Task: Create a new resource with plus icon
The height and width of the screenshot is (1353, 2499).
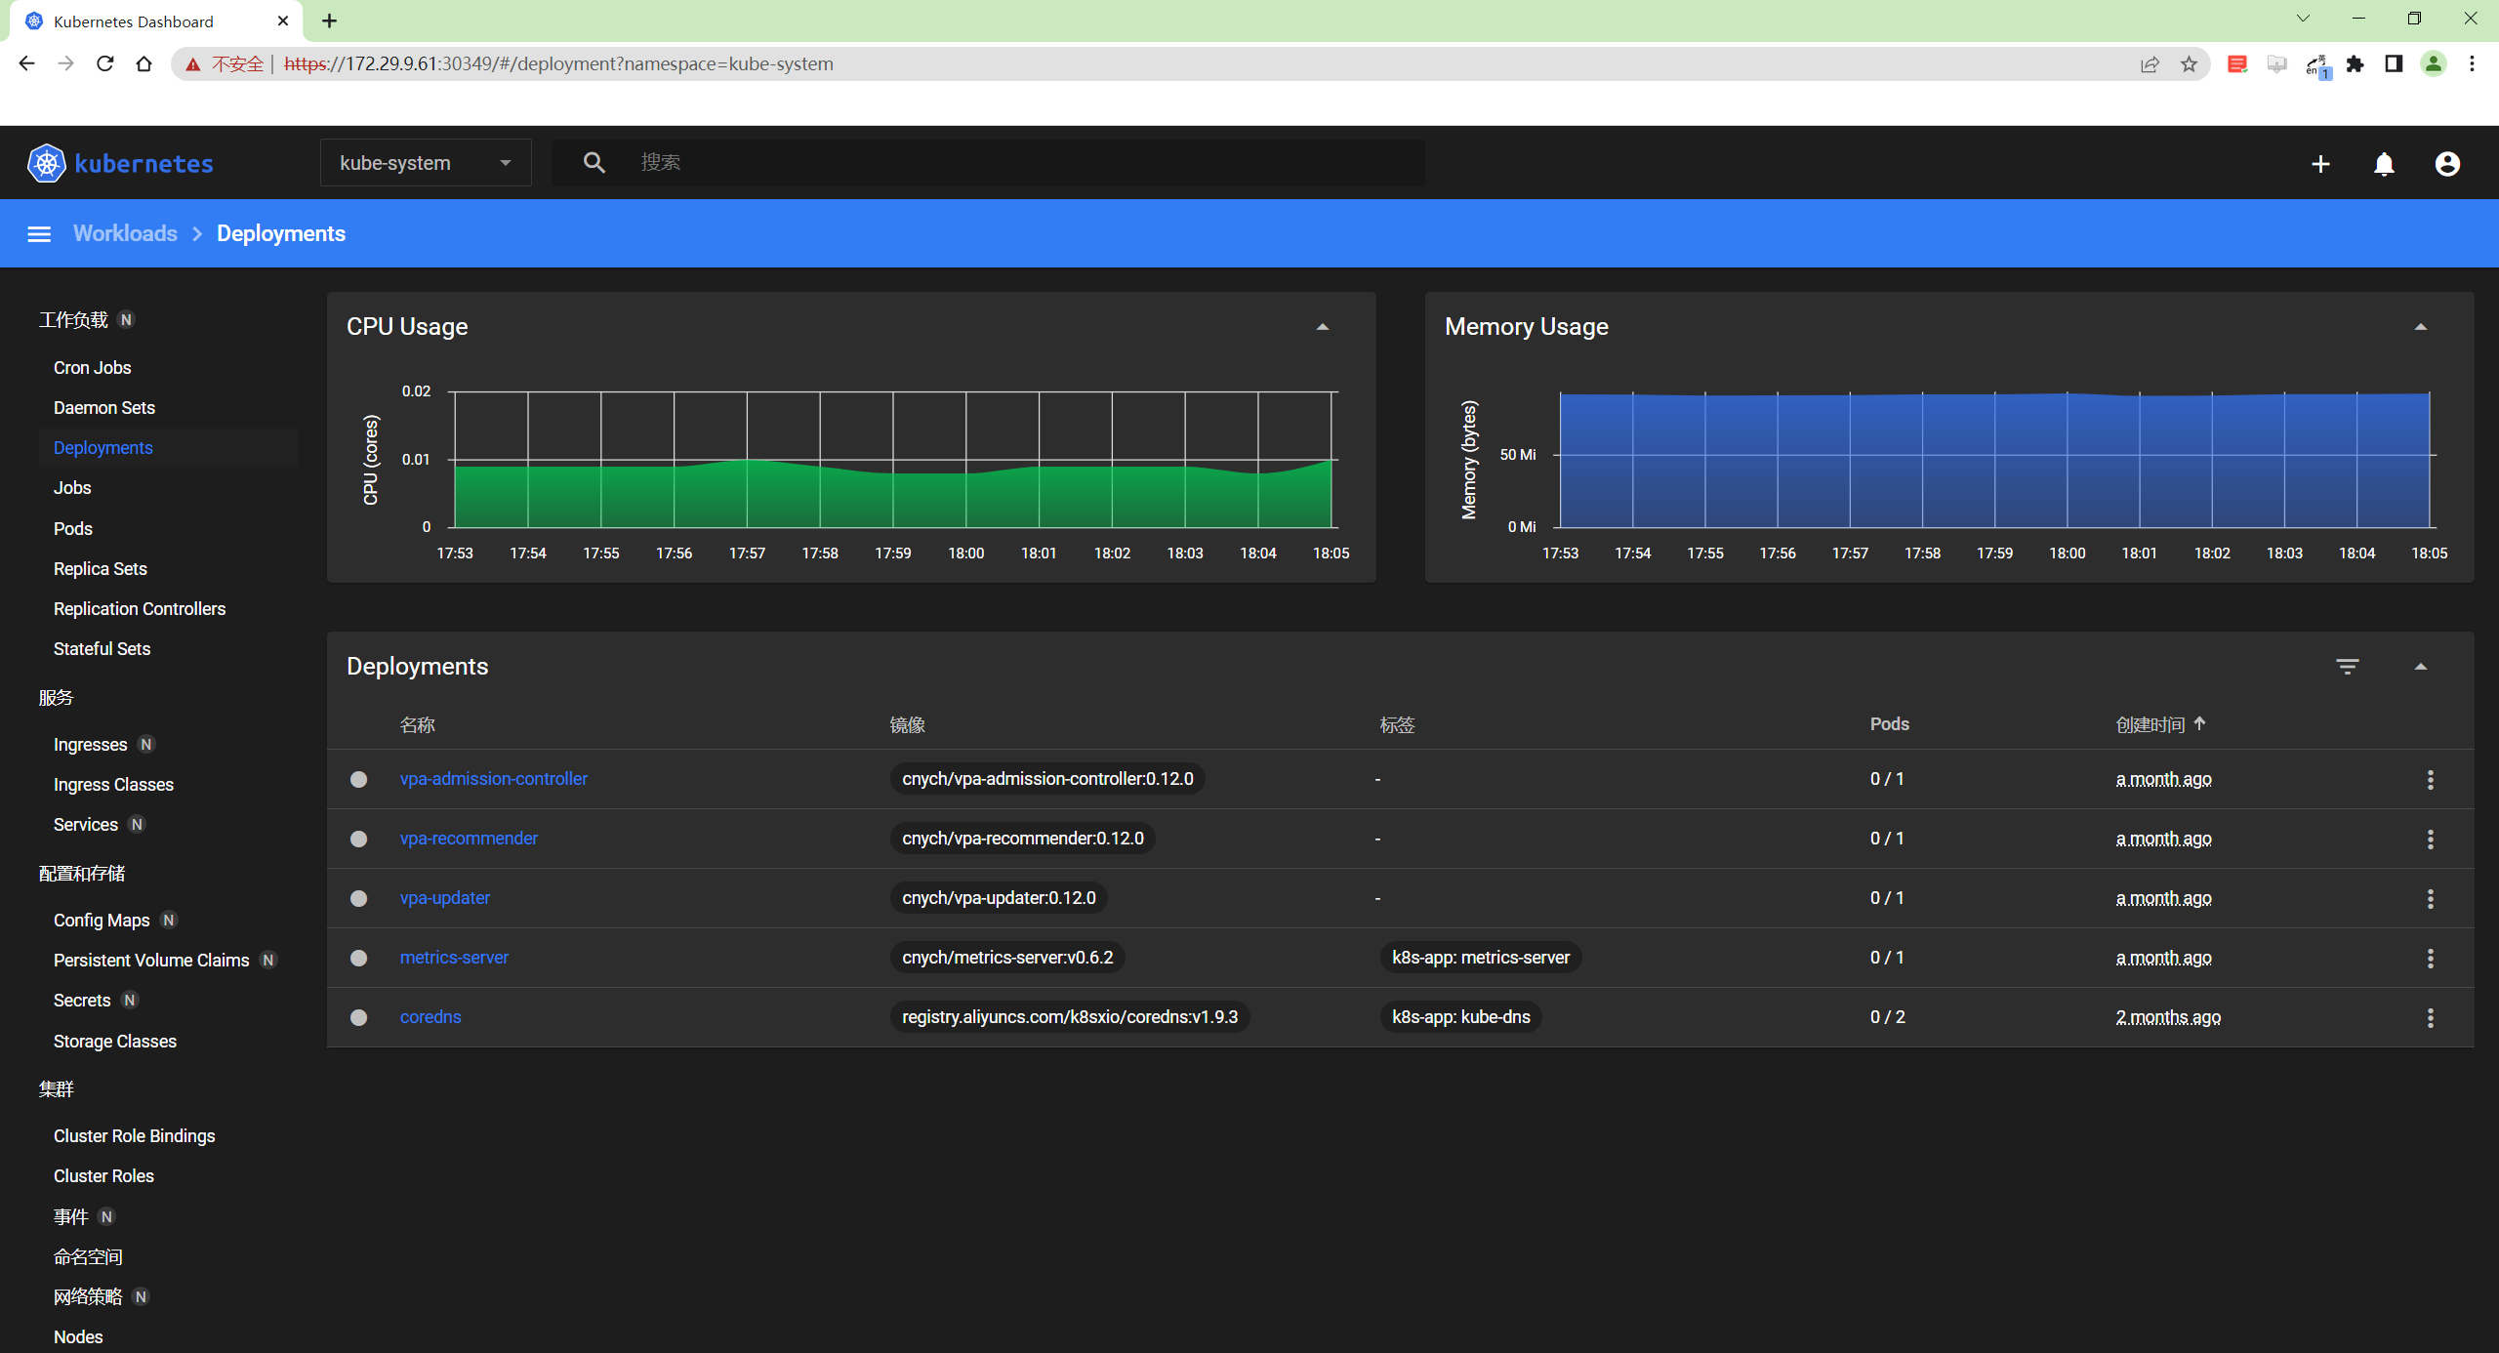Action: (x=2320, y=164)
